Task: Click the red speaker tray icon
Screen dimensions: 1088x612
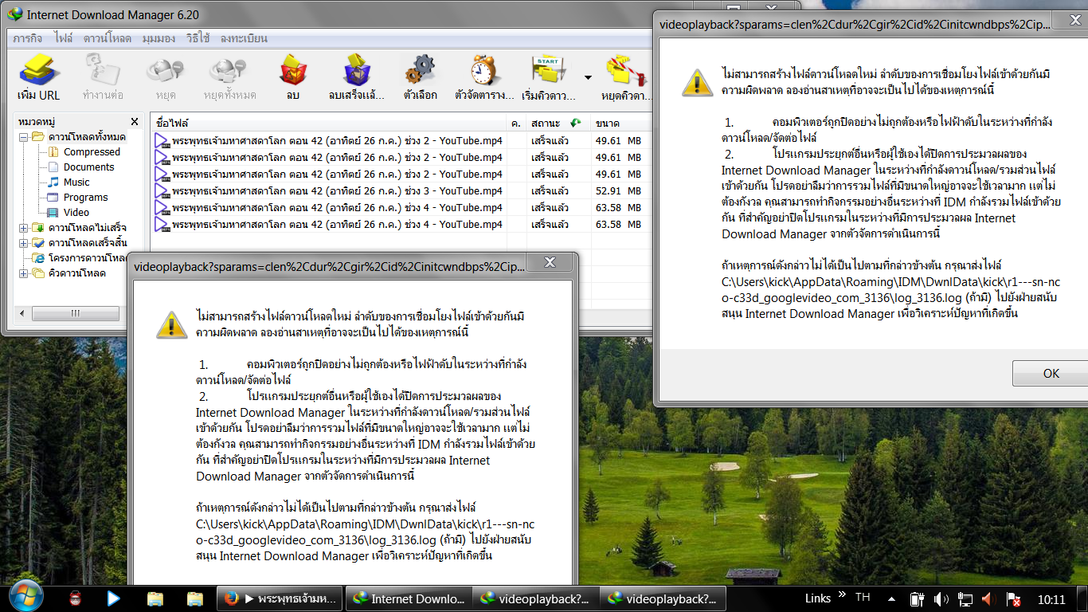Action: tap(989, 598)
